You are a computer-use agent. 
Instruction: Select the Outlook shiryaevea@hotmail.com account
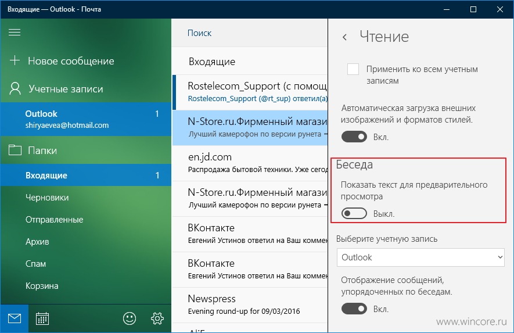(86, 119)
